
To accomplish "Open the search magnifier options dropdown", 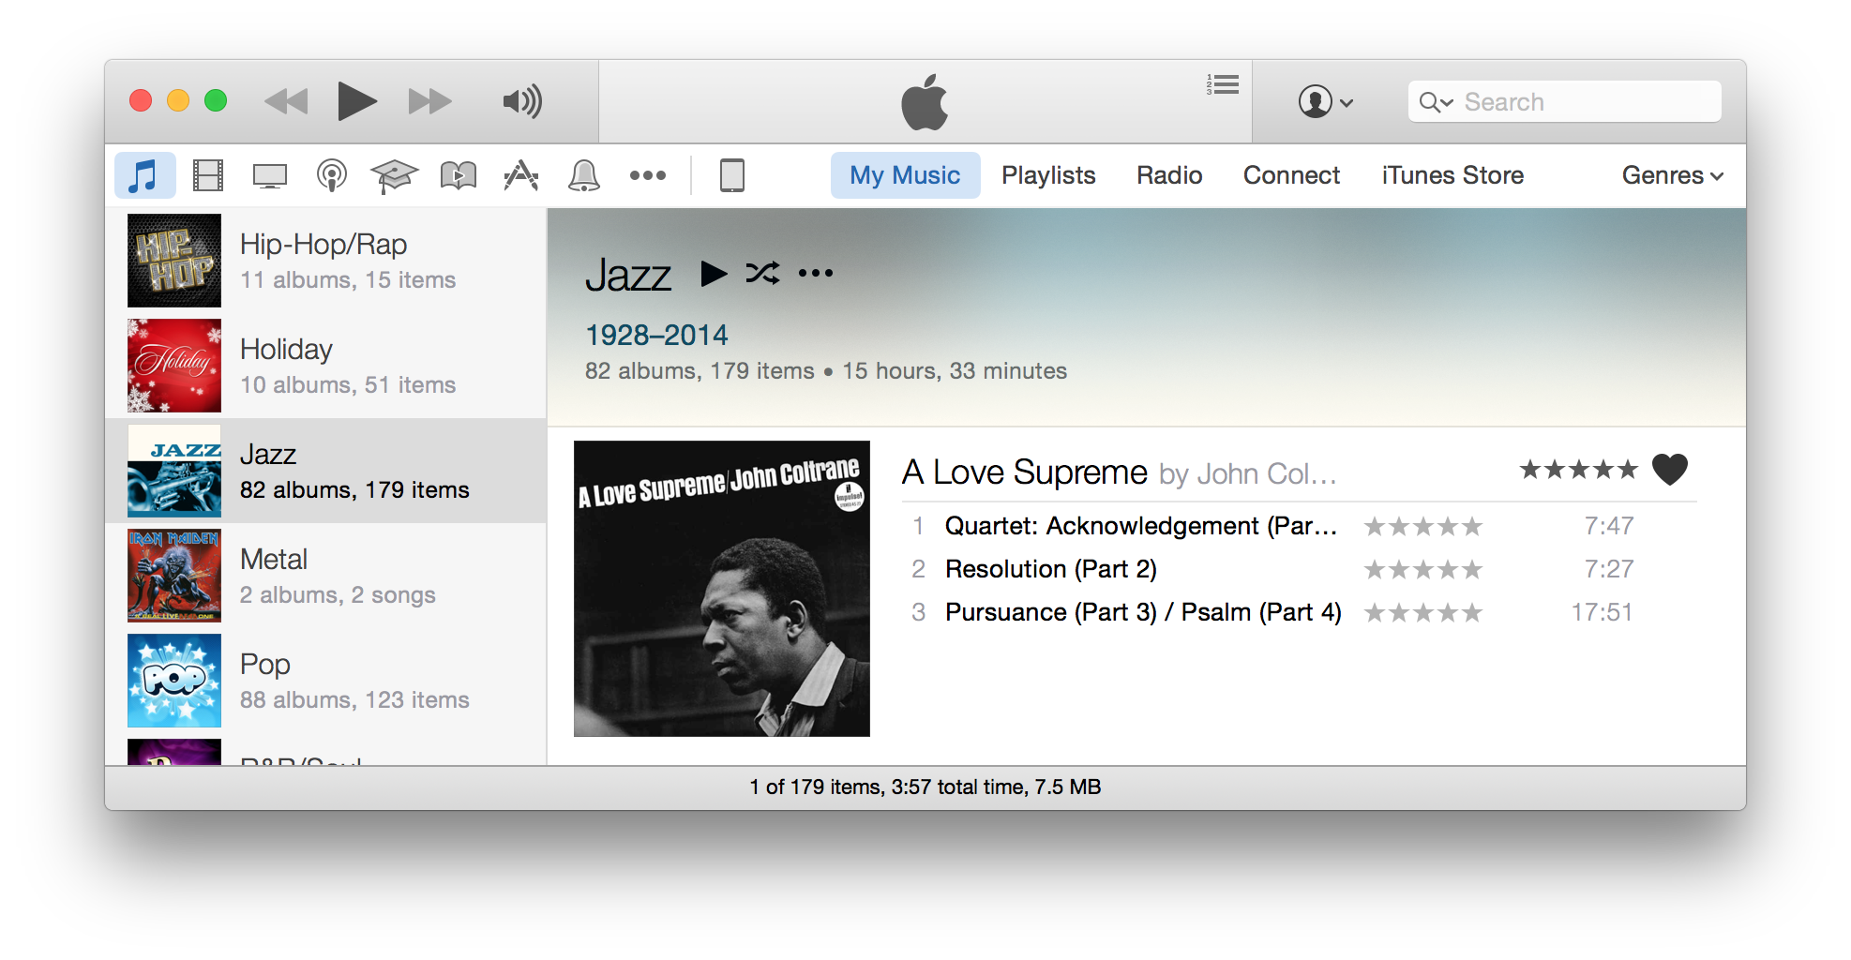I will pos(1436,101).
